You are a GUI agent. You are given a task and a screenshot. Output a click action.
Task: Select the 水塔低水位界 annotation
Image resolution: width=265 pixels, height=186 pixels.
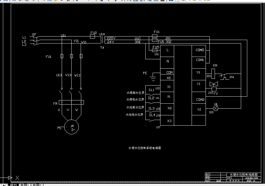[x=135, y=100]
